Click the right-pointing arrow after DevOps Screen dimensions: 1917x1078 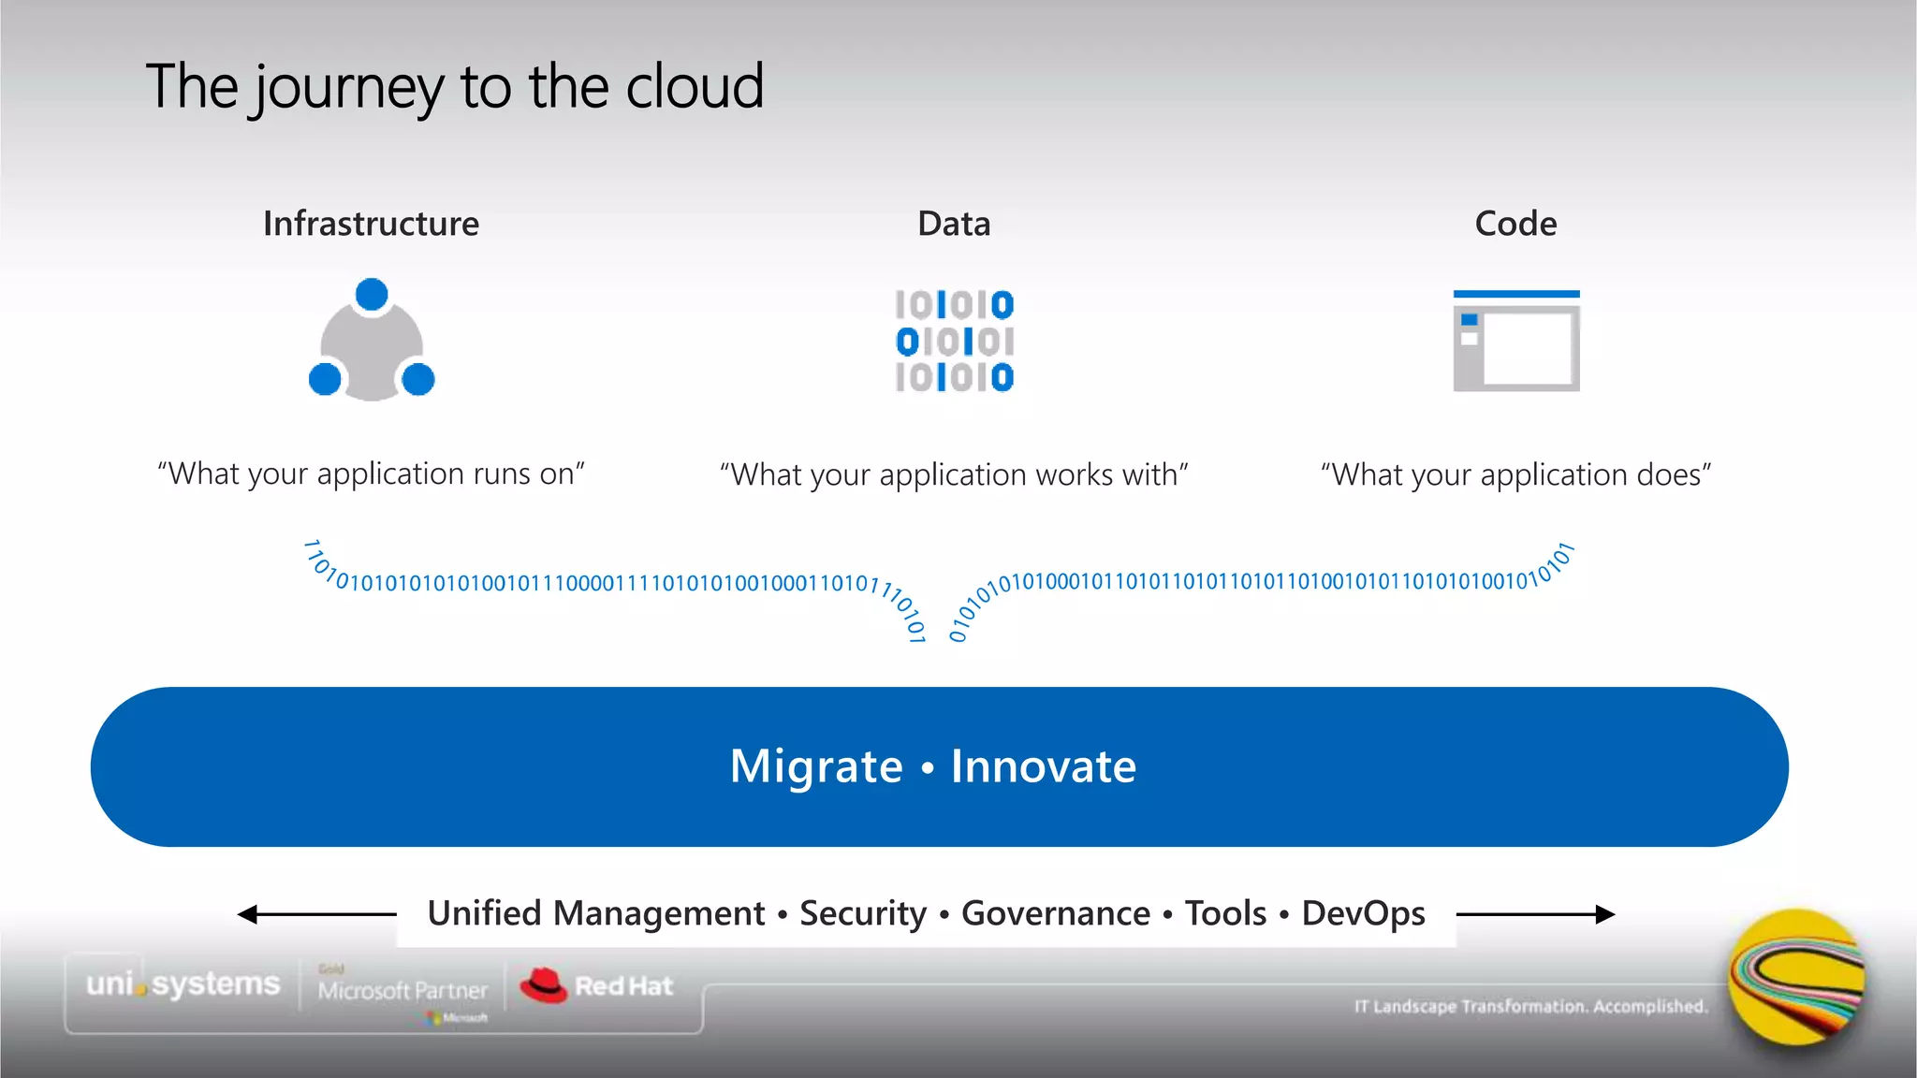coord(1535,914)
